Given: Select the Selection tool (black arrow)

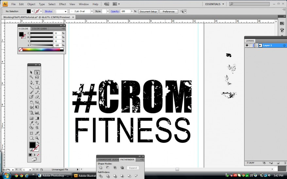Looking at the screenshot, I should [x=31, y=72].
